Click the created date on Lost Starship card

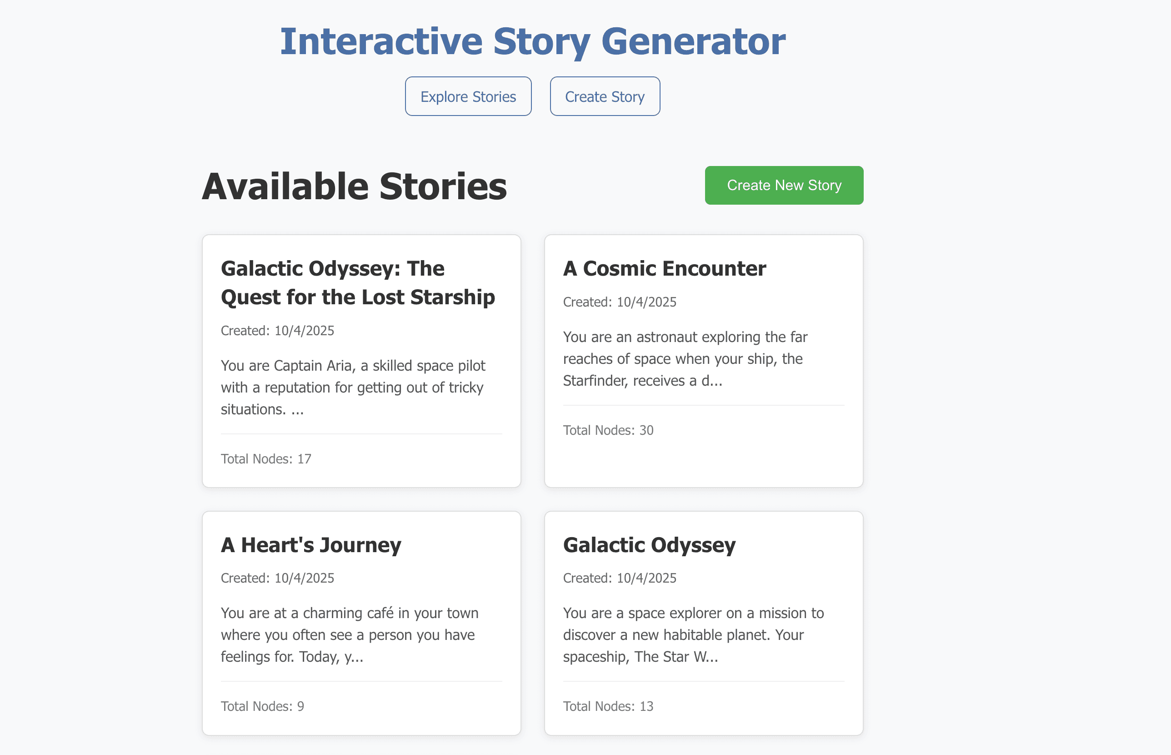277,331
